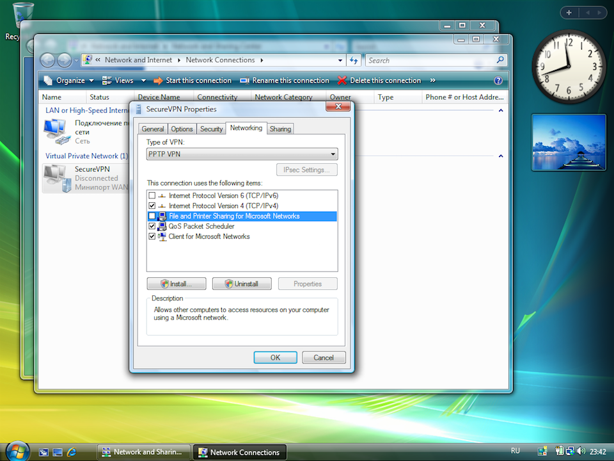Uncheck QoS Packet Scheduler checkbox
The height and width of the screenshot is (461, 614).
click(152, 226)
